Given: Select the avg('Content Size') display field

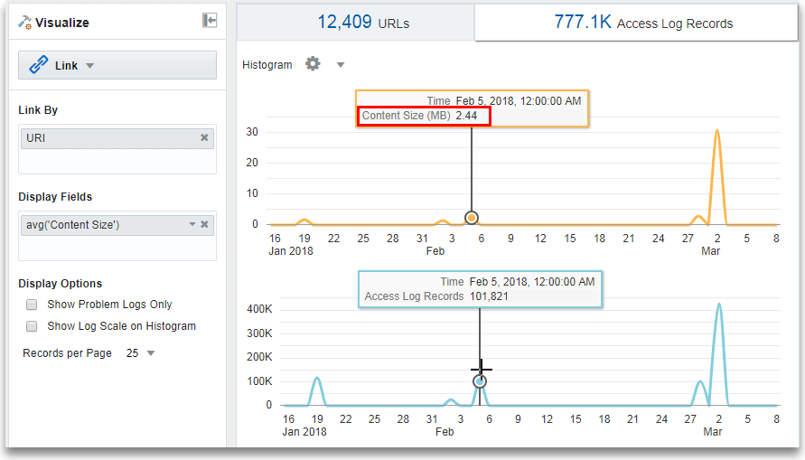Looking at the screenshot, I should [117, 225].
